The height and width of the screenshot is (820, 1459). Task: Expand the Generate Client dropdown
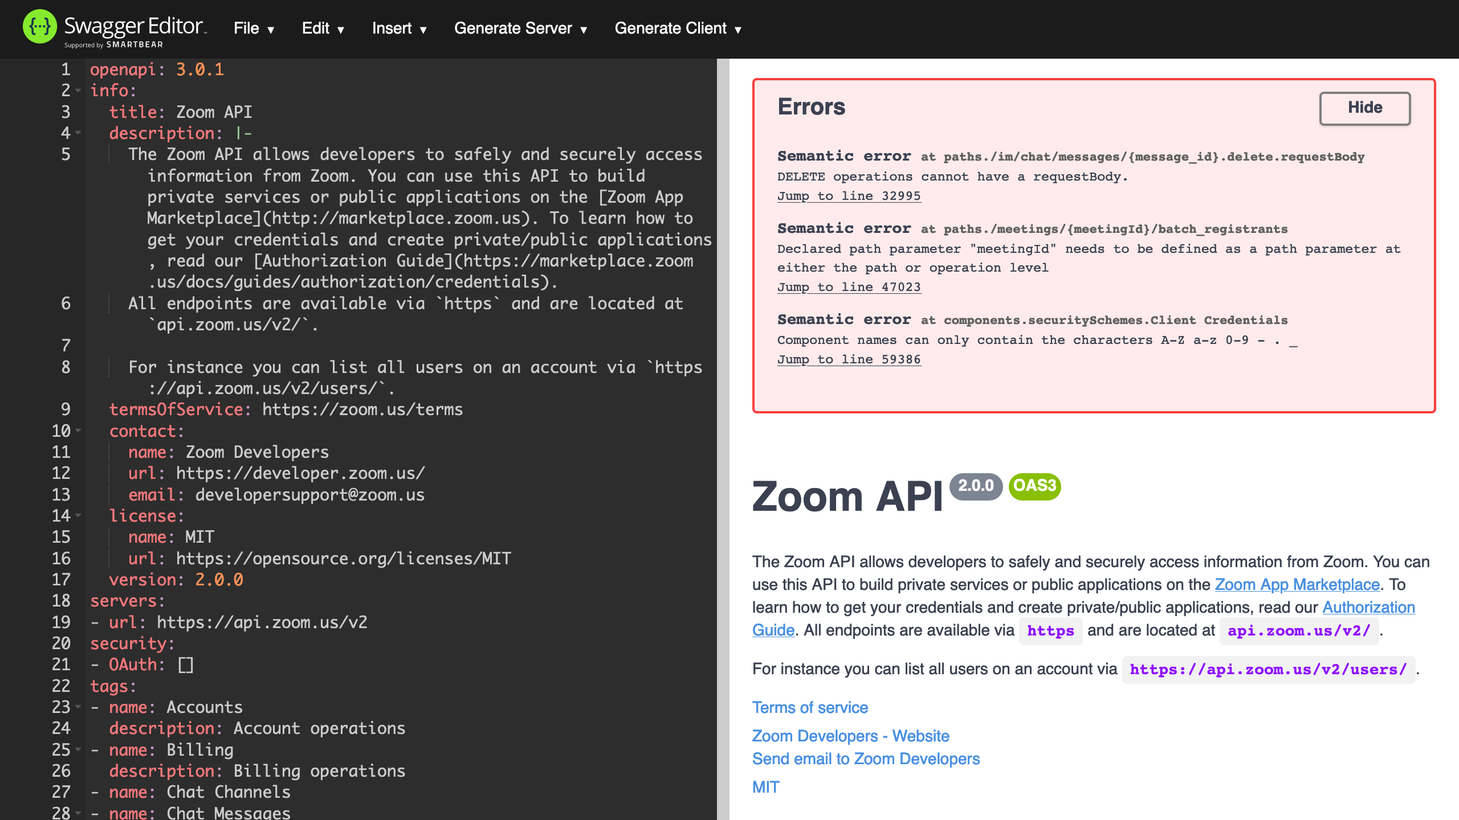coord(678,28)
